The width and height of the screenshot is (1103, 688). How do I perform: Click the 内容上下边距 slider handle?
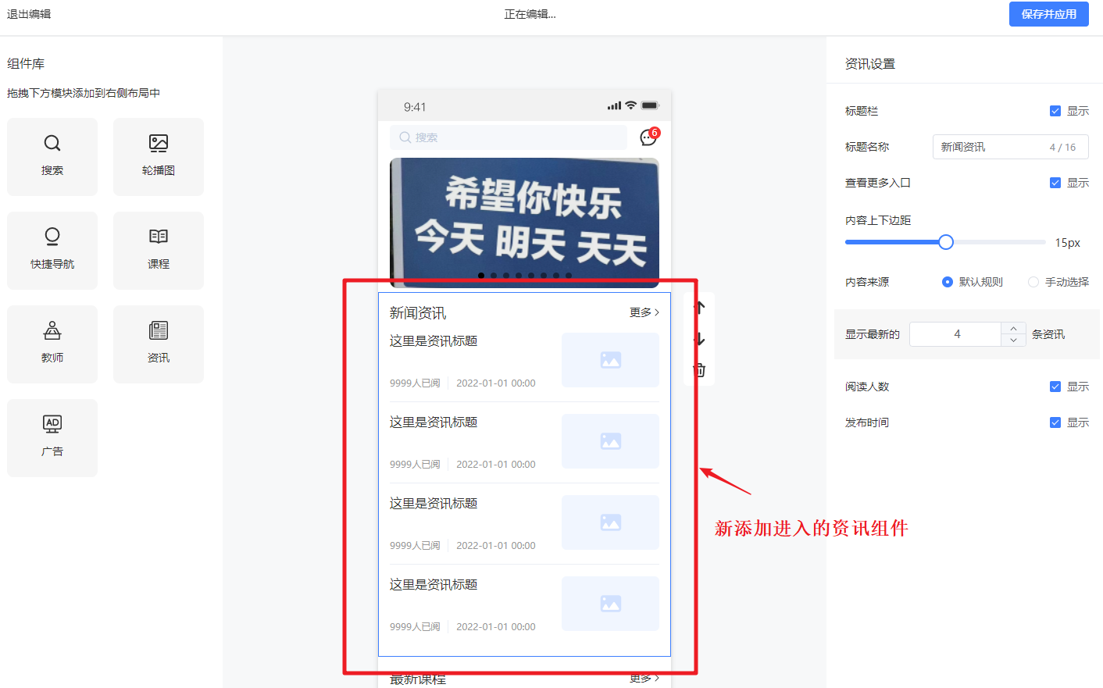[x=946, y=242]
